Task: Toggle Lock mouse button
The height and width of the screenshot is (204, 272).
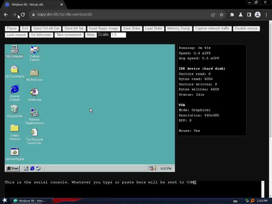Action: point(16,35)
